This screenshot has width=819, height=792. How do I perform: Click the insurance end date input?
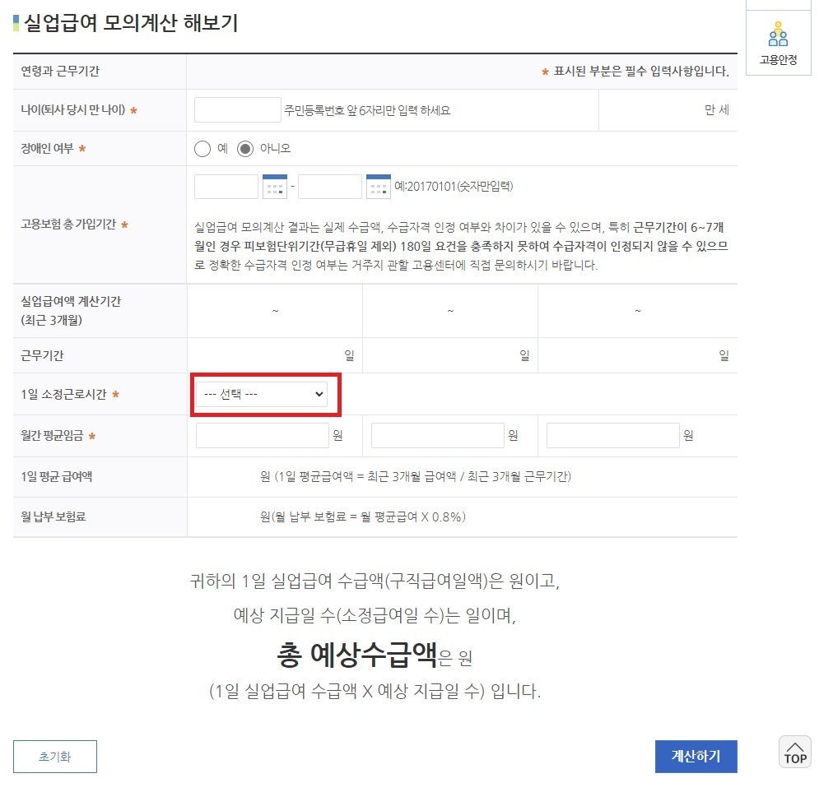(329, 187)
